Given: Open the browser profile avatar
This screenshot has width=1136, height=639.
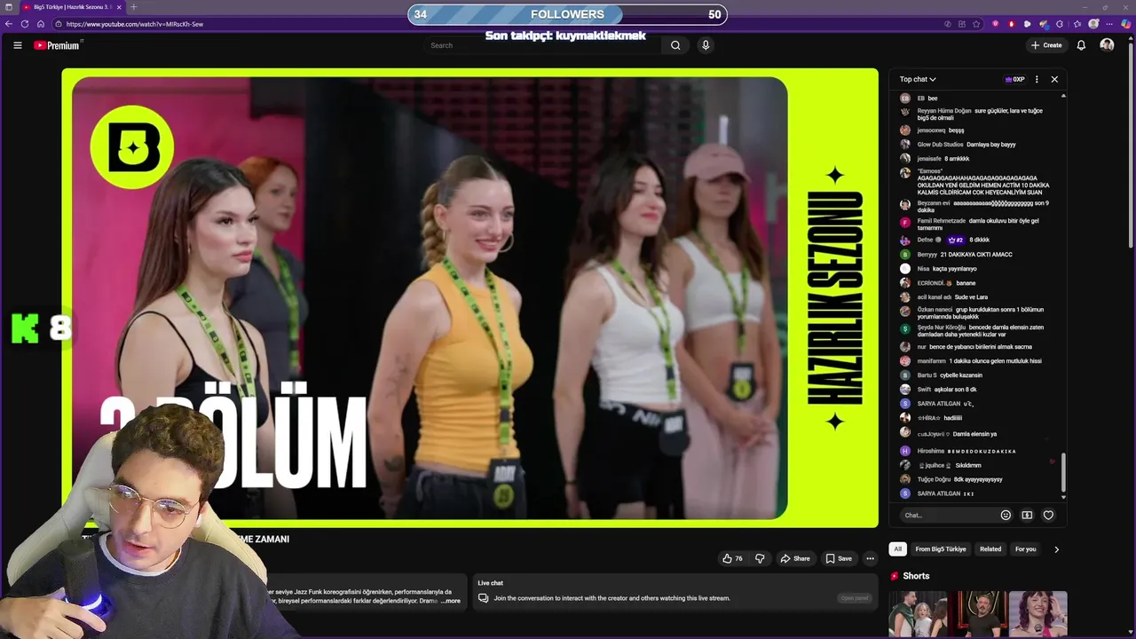Looking at the screenshot, I should pyautogui.click(x=1093, y=24).
